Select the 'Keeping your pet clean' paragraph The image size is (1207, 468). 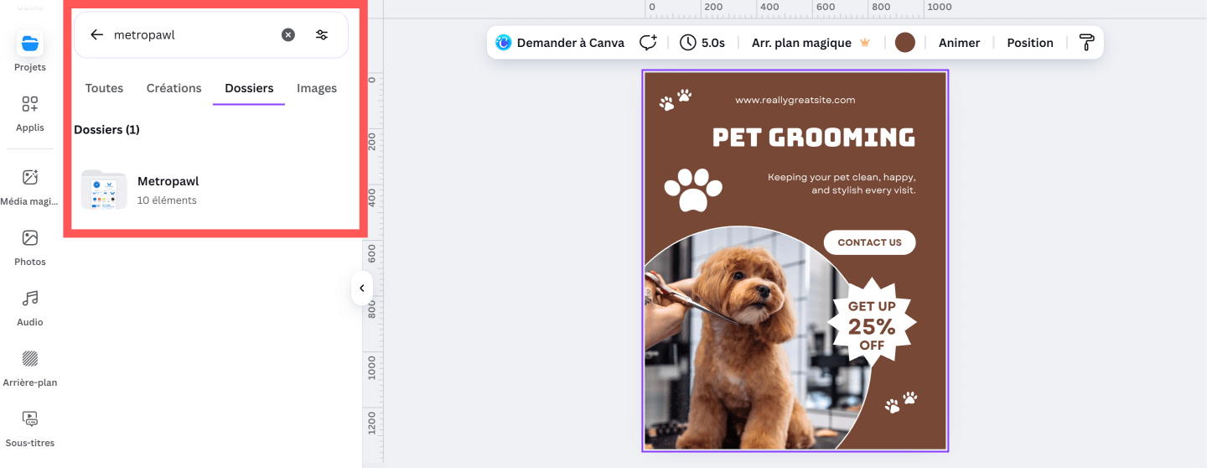[x=842, y=184]
